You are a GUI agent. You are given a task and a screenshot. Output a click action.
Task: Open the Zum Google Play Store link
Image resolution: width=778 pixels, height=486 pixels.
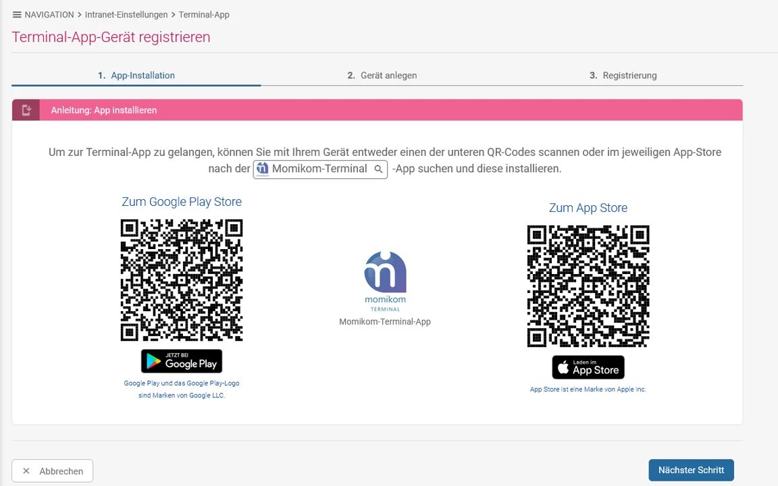(182, 201)
